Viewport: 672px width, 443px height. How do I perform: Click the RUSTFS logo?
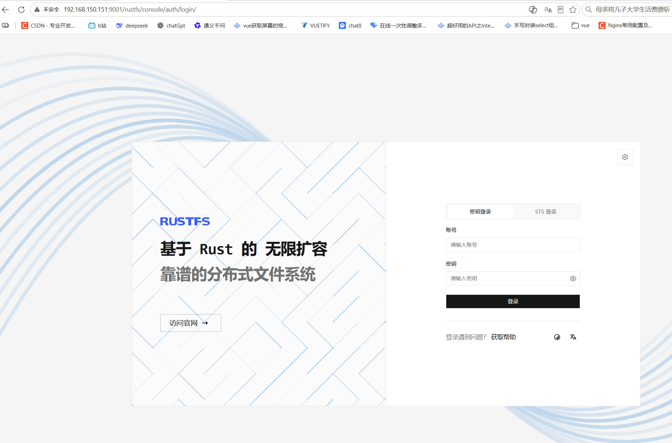coord(185,221)
